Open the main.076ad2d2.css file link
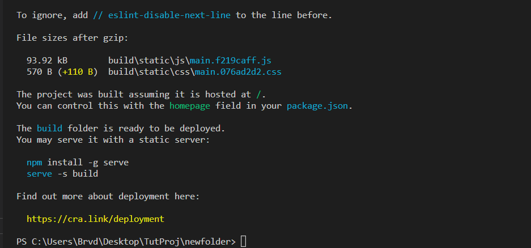This screenshot has width=531, height=248. (x=238, y=72)
